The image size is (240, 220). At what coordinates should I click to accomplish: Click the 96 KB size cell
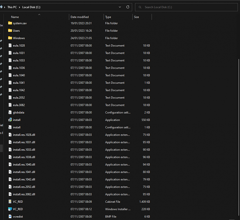(146, 157)
